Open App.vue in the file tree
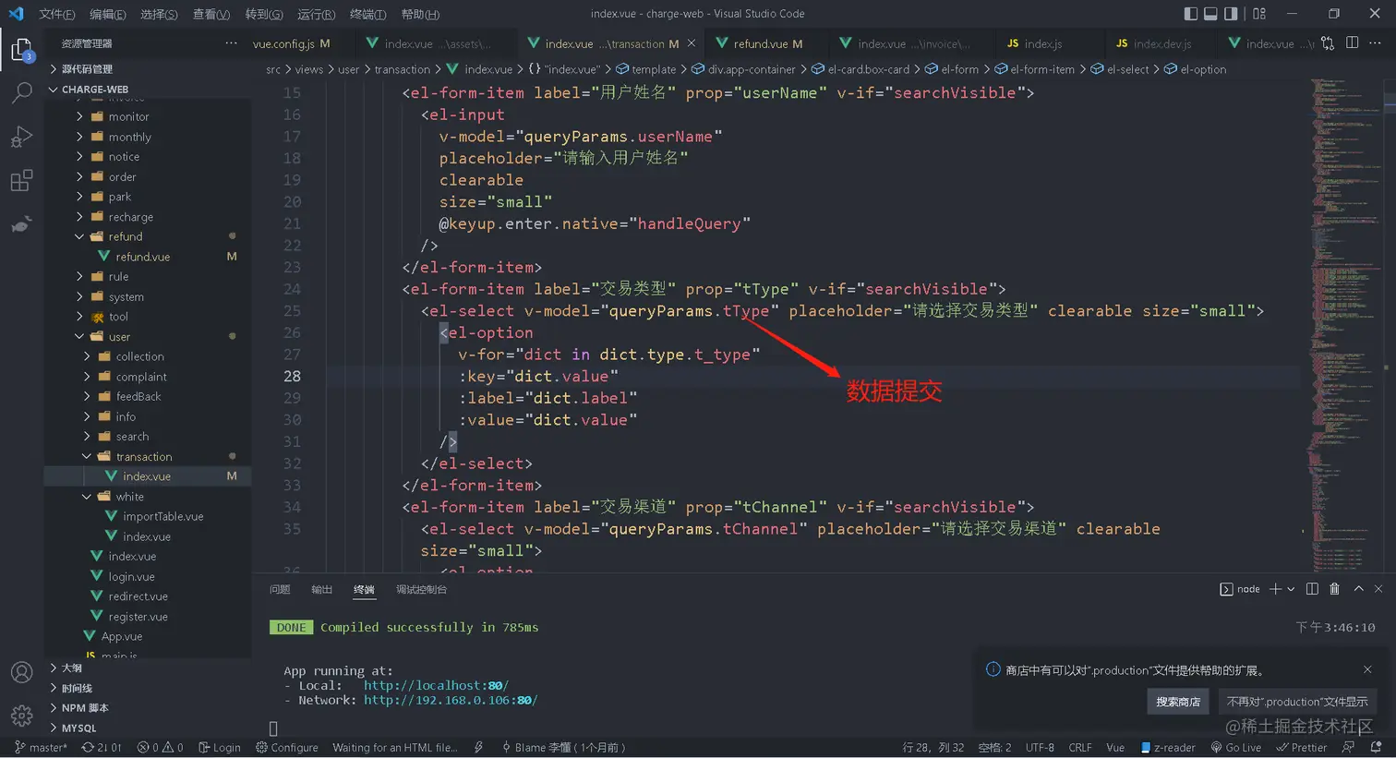Viewport: 1396px width, 758px height. pyautogui.click(x=148, y=636)
